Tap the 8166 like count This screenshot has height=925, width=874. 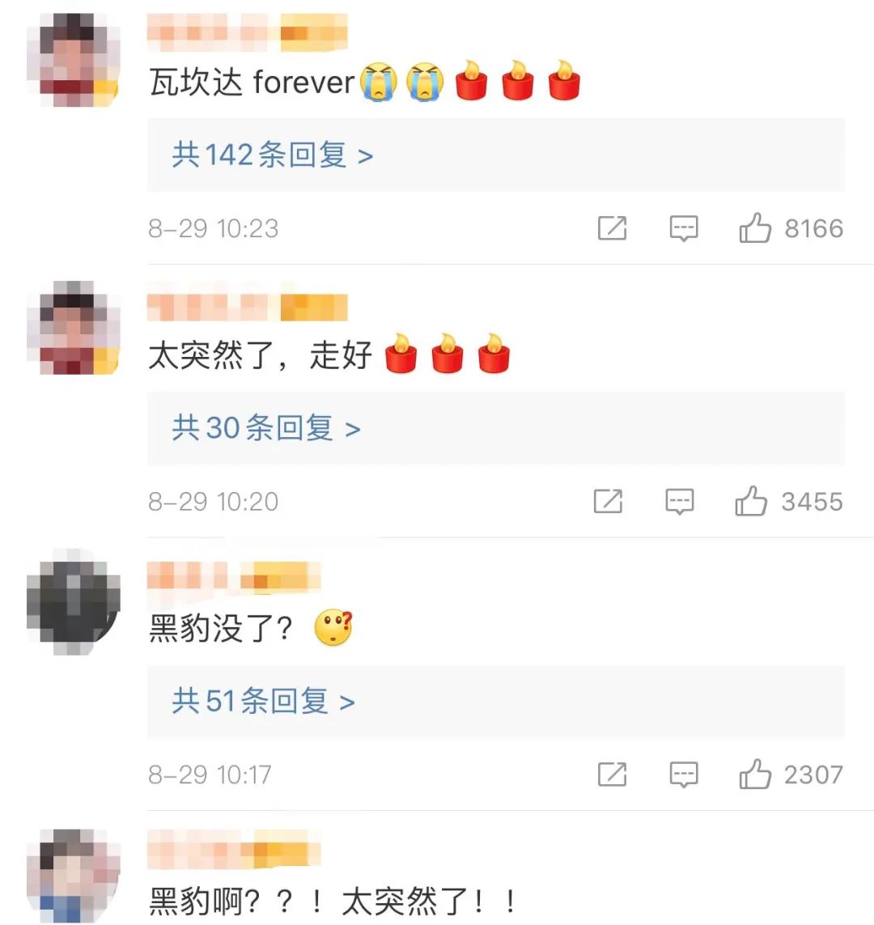click(814, 229)
